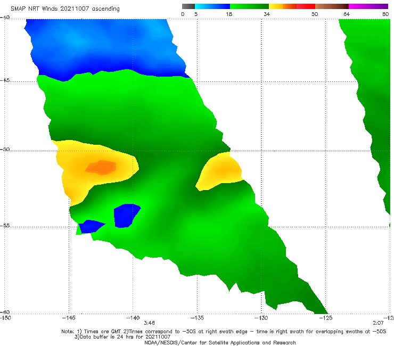The height and width of the screenshot is (346, 394).
Task: Click the longitude label '-135'
Action: tap(197, 318)
